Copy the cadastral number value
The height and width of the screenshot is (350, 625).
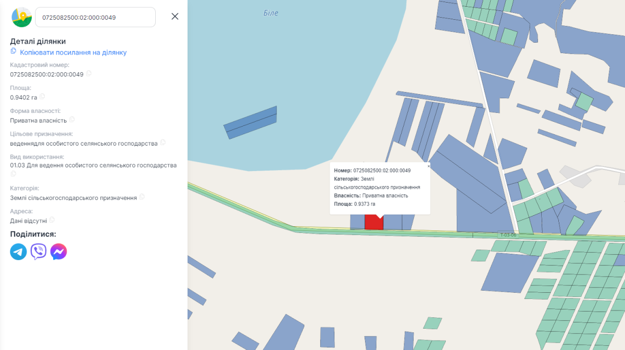click(x=89, y=74)
